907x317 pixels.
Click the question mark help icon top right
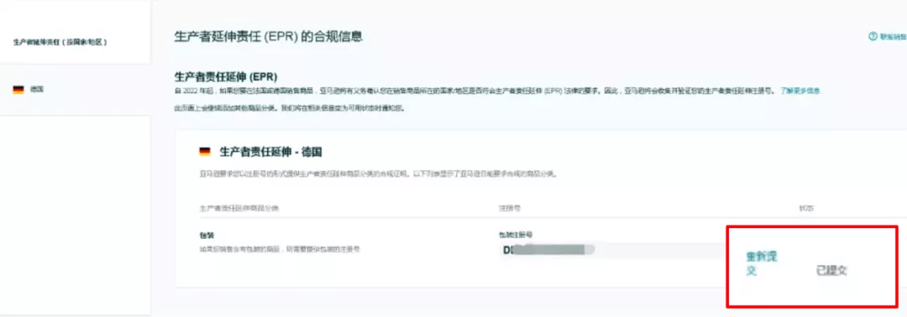click(x=873, y=36)
